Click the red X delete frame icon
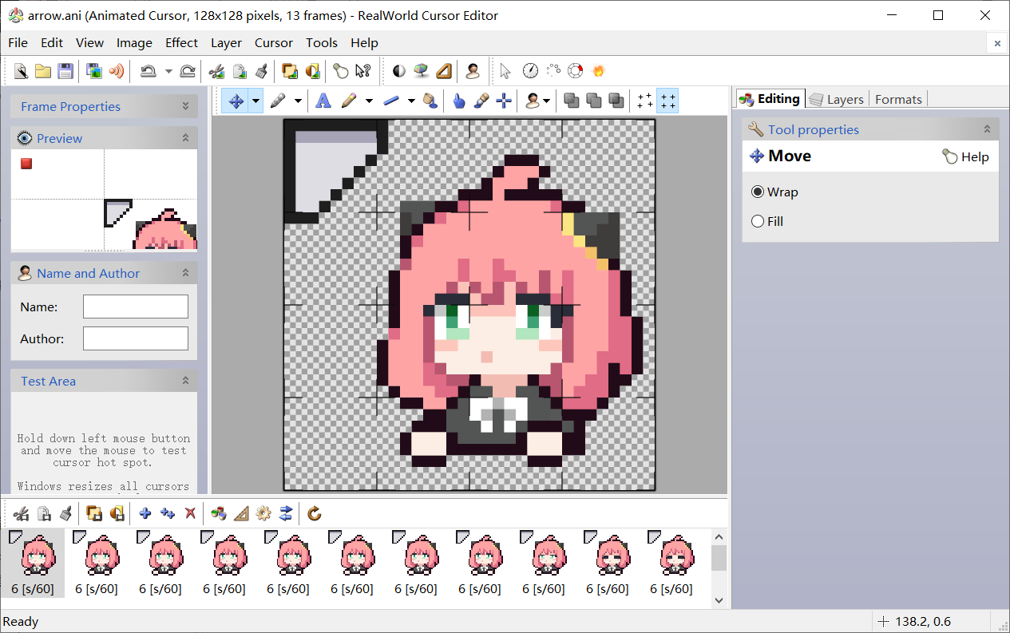The width and height of the screenshot is (1010, 633). [x=190, y=513]
